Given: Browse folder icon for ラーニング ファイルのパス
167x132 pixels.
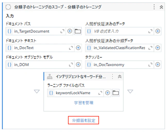Looking at the screenshot, I should 116,93.
